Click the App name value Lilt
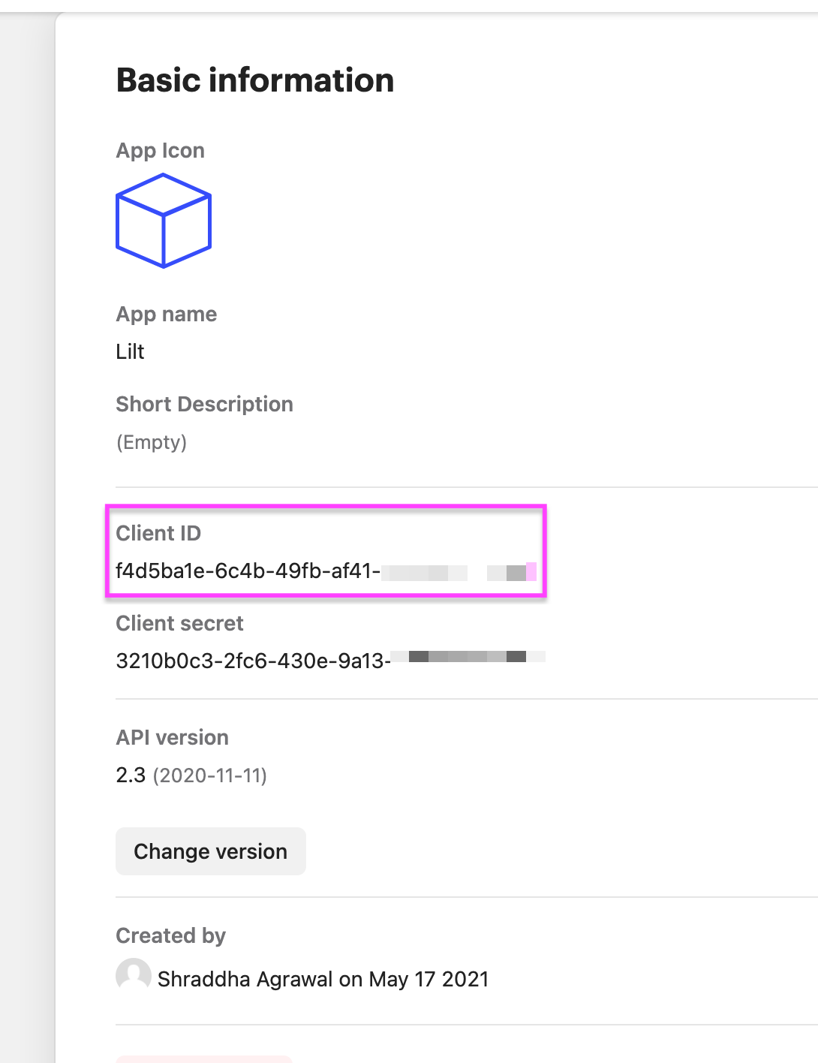The height and width of the screenshot is (1063, 818). coord(130,351)
